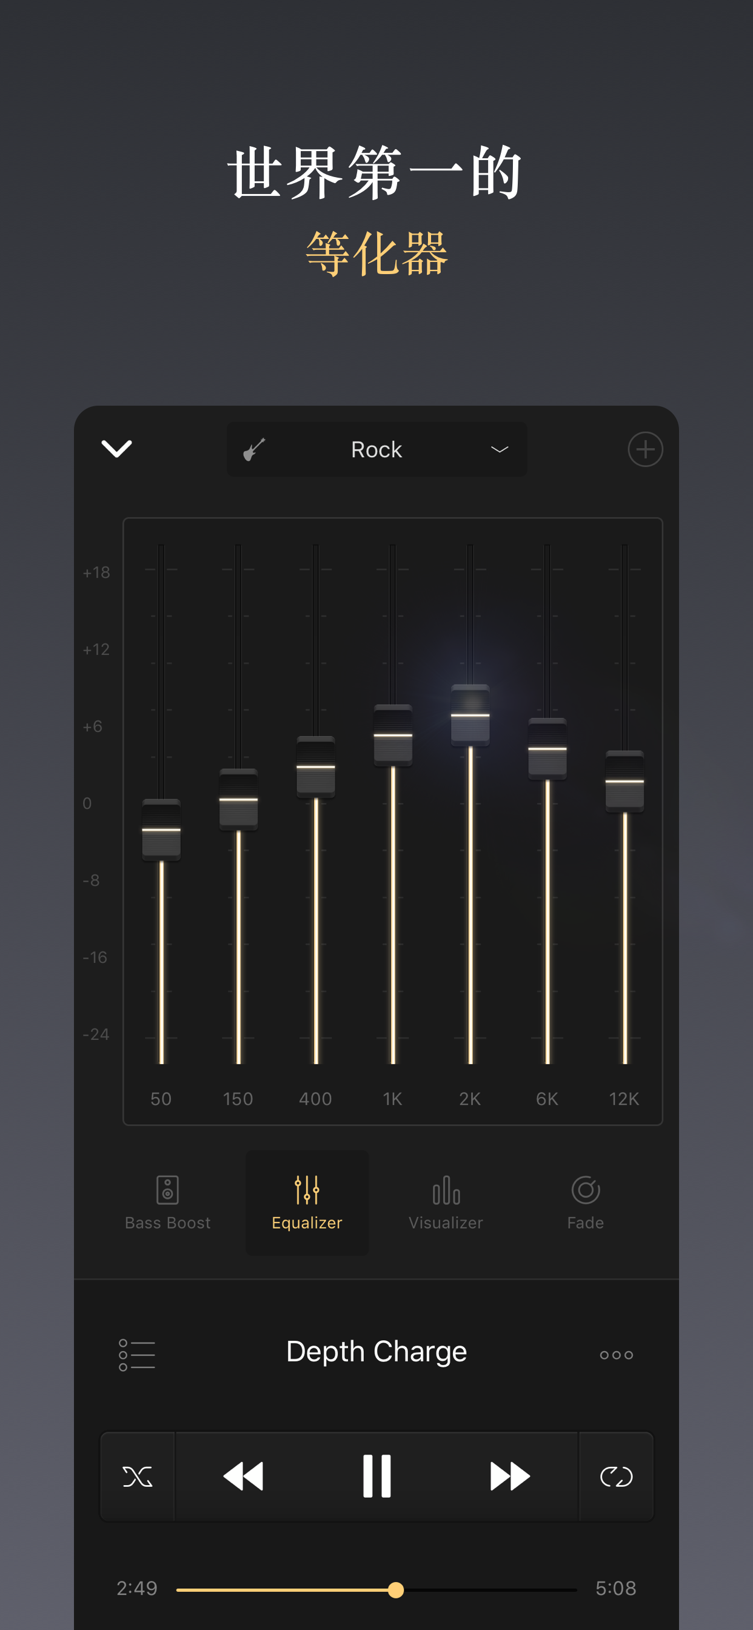Click the 12K frequency label
The height and width of the screenshot is (1630, 753).
point(624,1099)
